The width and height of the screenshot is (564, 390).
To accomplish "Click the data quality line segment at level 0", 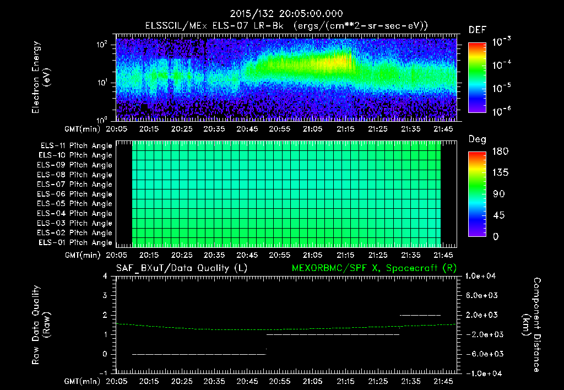I will pyautogui.click(x=199, y=354).
